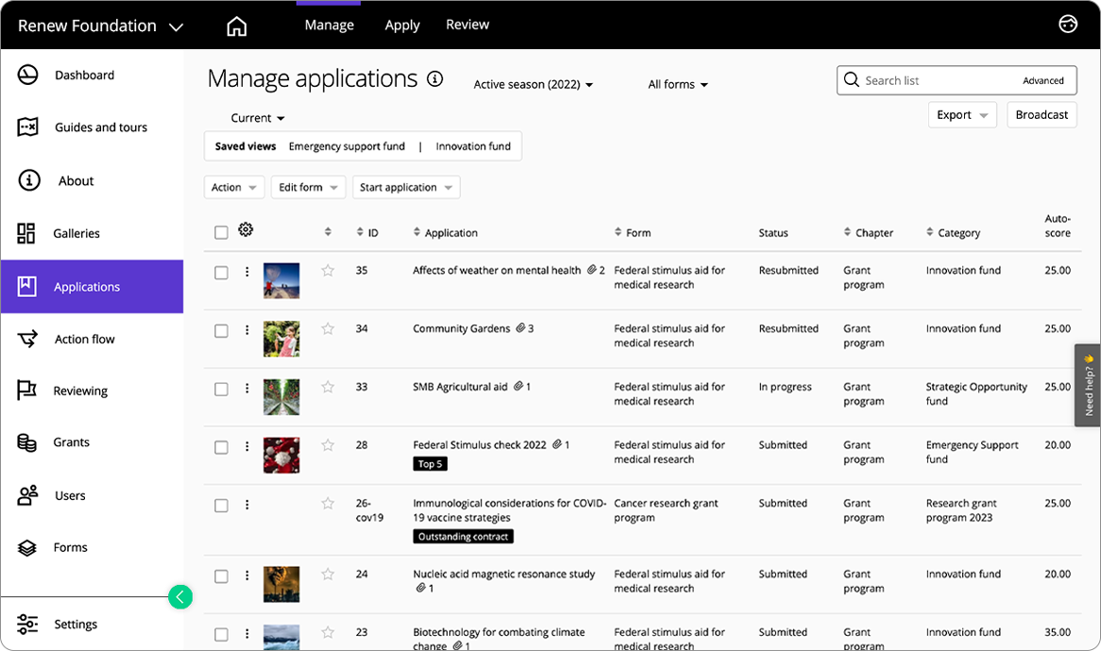Screen dimensions: 1101x651
Task: Open the Need help tab on the right edge
Action: [1087, 384]
